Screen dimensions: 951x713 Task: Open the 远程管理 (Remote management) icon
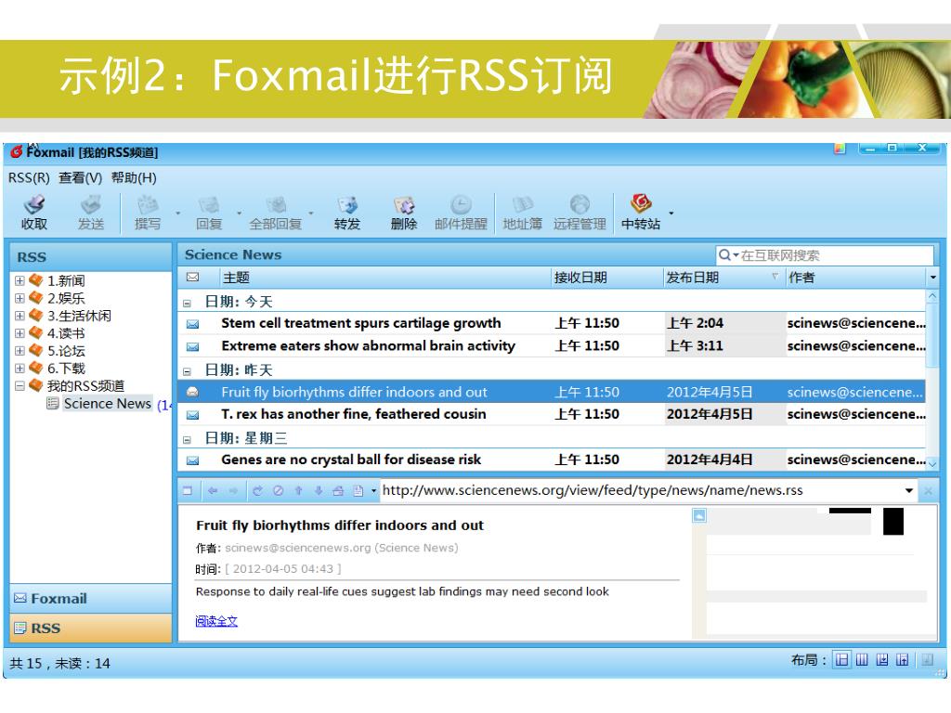[580, 204]
